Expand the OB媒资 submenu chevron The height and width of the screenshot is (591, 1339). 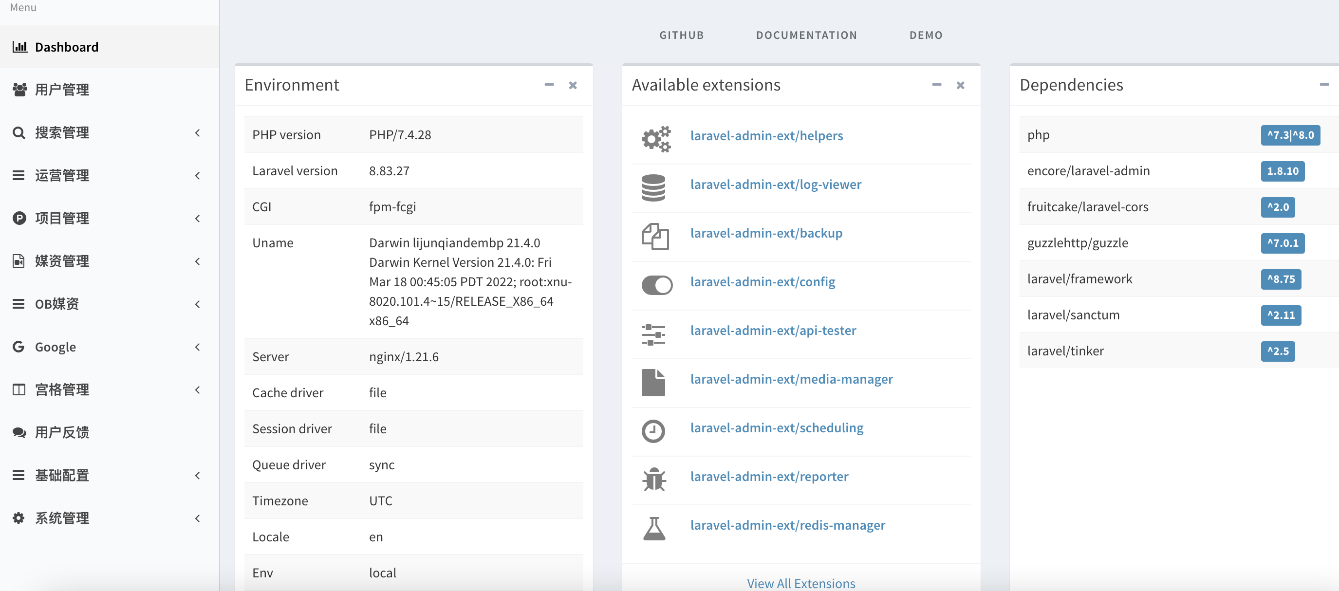click(x=198, y=304)
